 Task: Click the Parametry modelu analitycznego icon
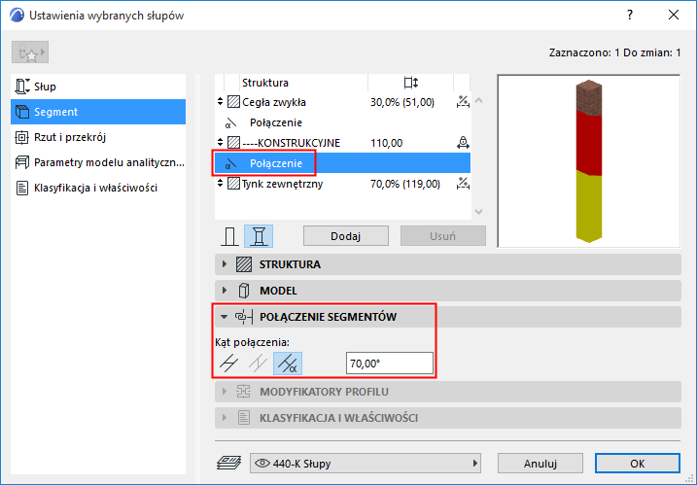coord(21,162)
